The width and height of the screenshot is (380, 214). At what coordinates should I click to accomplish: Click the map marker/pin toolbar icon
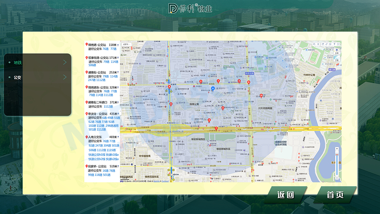[x=334, y=44]
